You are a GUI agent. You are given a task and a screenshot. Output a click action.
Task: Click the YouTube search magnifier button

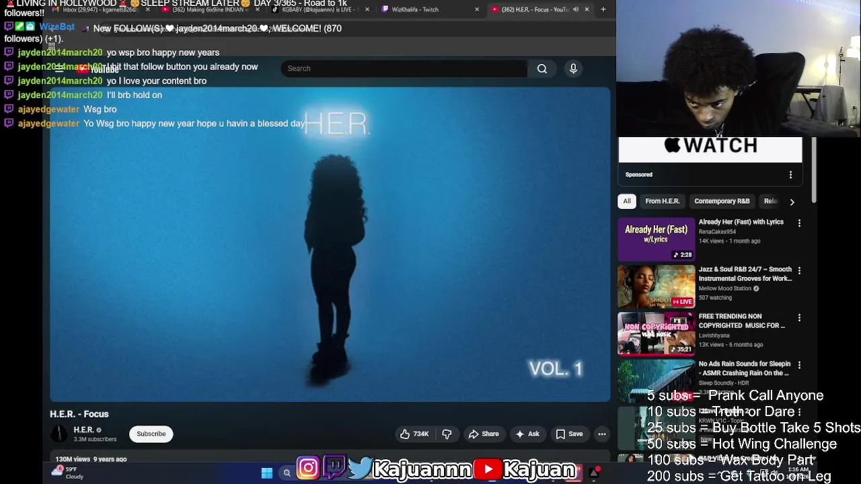pos(541,69)
